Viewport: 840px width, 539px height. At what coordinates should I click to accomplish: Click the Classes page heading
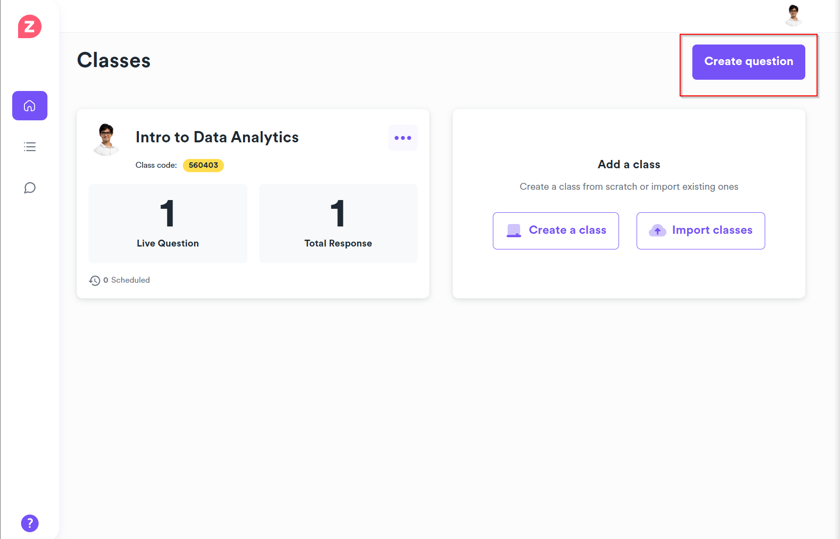(114, 61)
